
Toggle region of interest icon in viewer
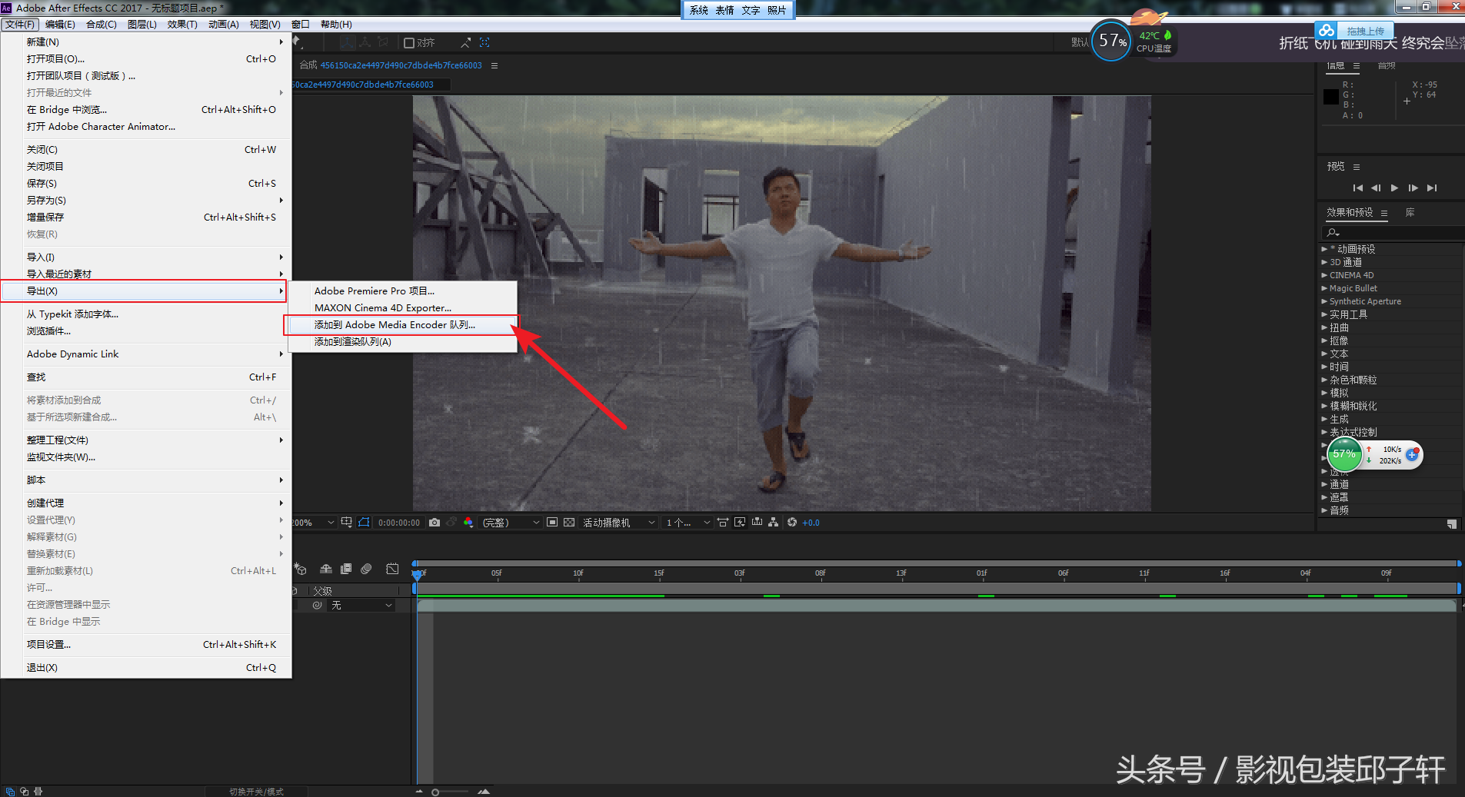click(552, 523)
